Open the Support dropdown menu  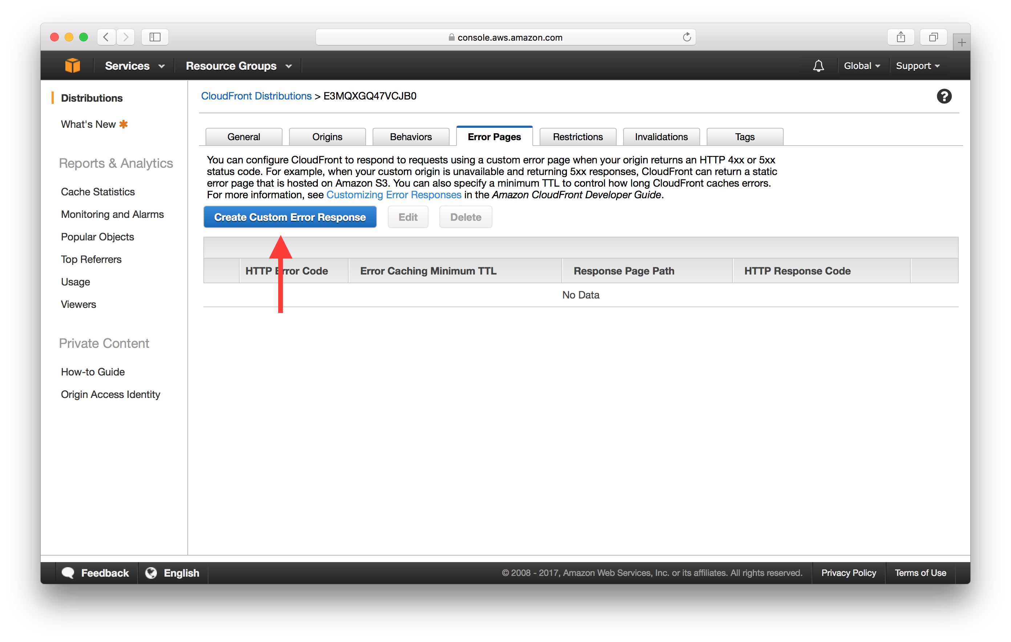[917, 66]
